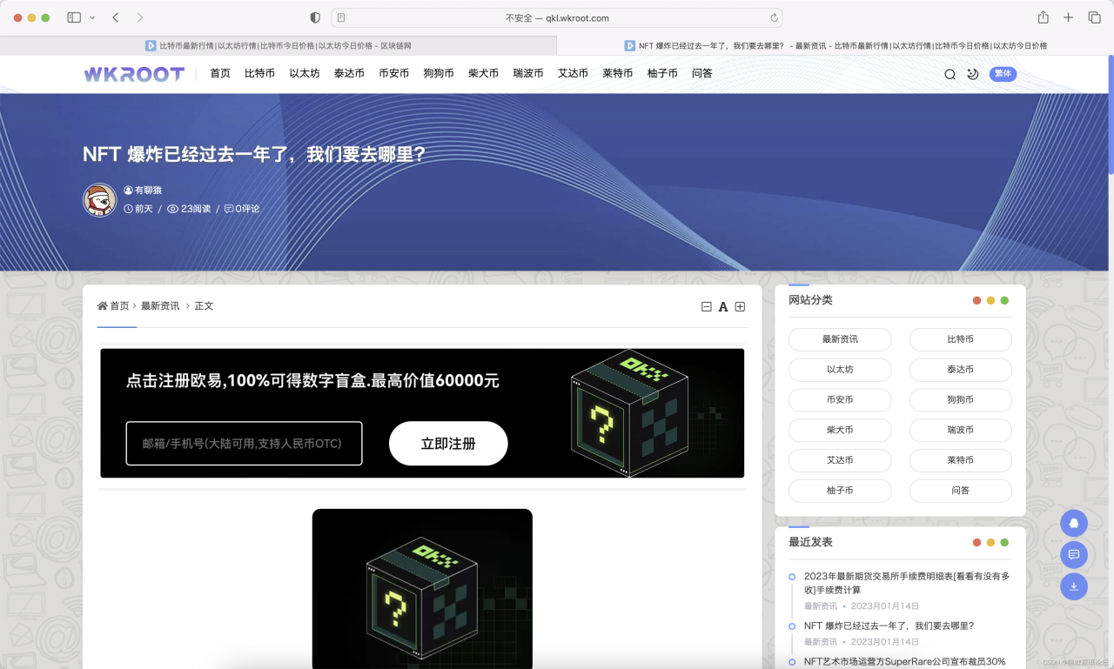Open 首页 in the navigation bar
This screenshot has width=1114, height=669.
pos(220,73)
